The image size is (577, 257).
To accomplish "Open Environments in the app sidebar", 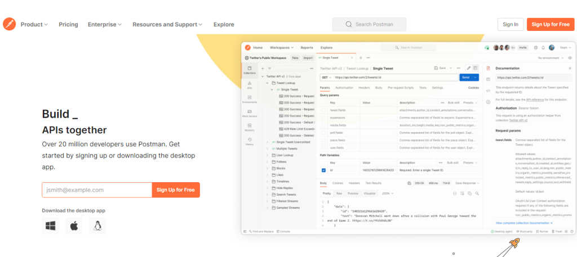I will [250, 99].
